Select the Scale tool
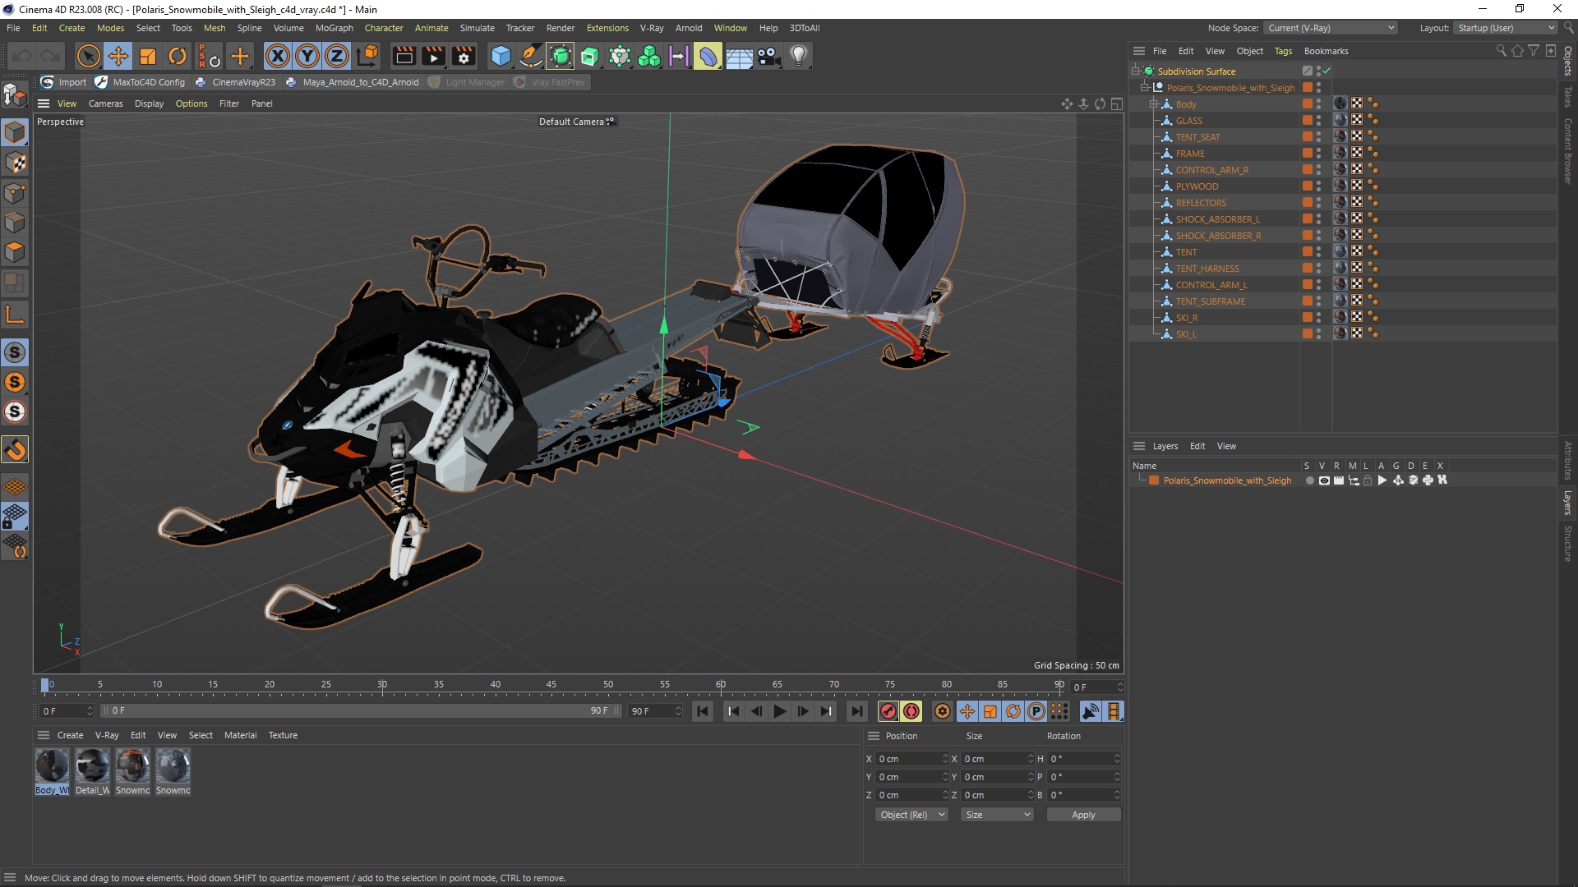Screen dimensions: 1578x887 (148, 56)
